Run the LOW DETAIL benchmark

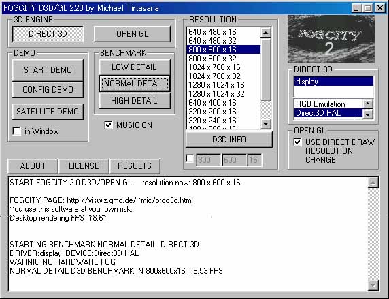click(135, 67)
